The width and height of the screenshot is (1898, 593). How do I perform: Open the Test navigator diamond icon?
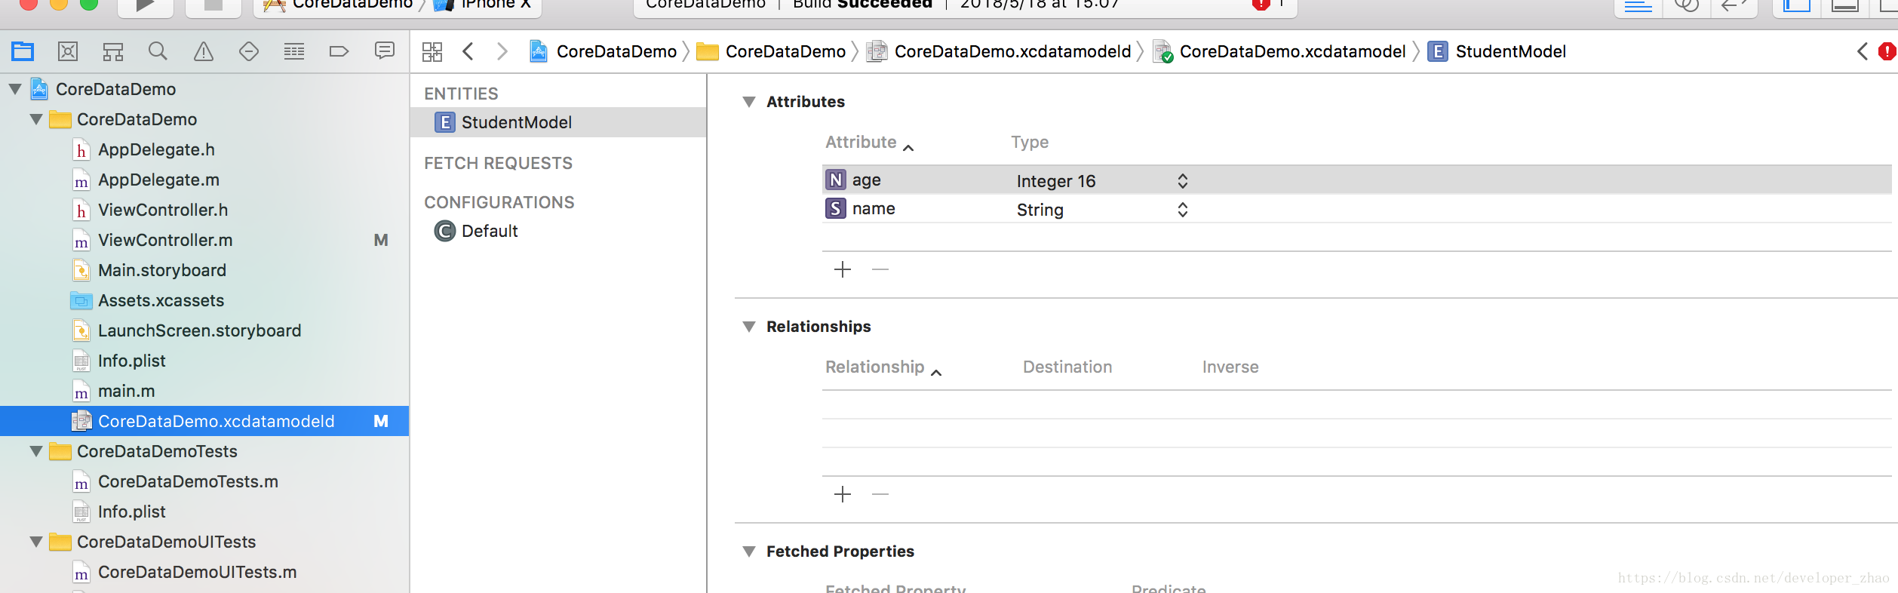(249, 51)
